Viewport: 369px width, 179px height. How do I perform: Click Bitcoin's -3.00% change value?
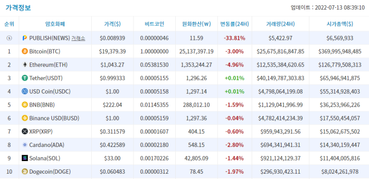[235, 51]
